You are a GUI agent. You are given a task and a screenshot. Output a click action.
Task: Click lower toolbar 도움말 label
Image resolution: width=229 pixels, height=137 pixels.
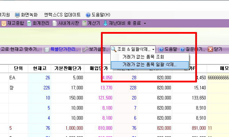pos(171,49)
